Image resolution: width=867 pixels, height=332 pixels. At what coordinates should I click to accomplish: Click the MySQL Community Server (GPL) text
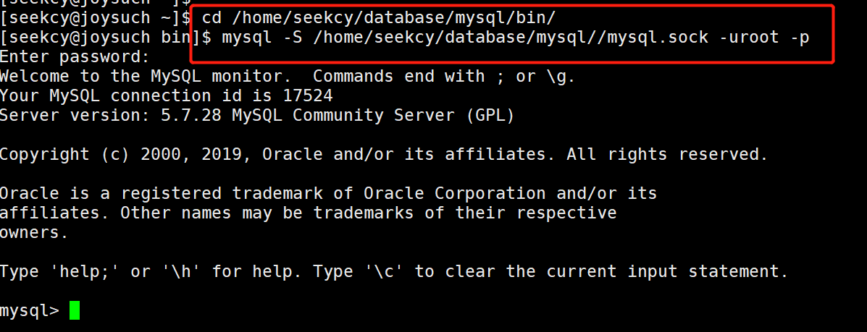(x=373, y=116)
